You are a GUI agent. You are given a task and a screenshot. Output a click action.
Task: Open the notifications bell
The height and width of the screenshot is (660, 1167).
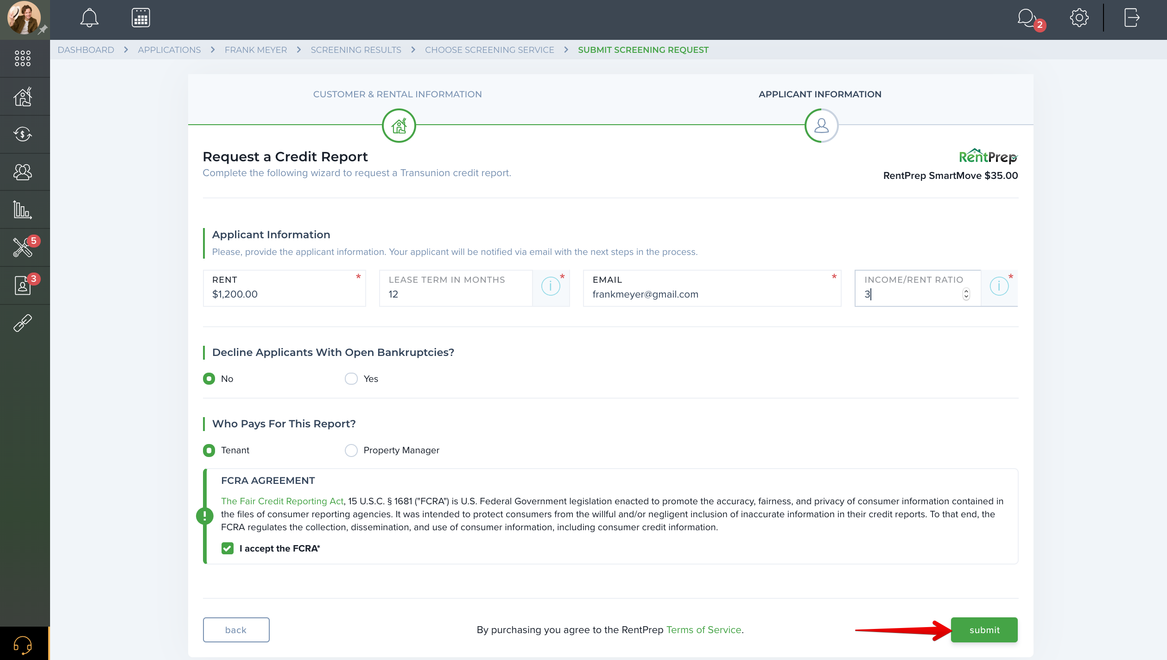click(89, 18)
